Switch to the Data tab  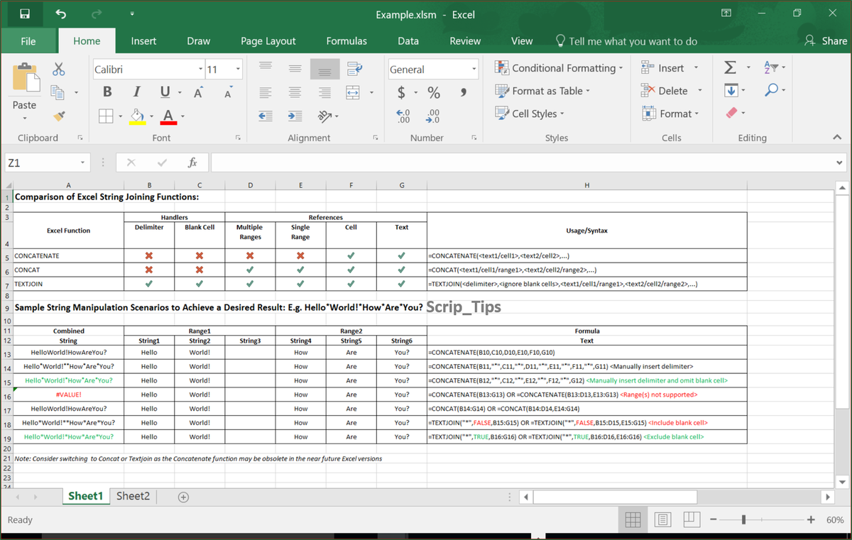pos(408,41)
